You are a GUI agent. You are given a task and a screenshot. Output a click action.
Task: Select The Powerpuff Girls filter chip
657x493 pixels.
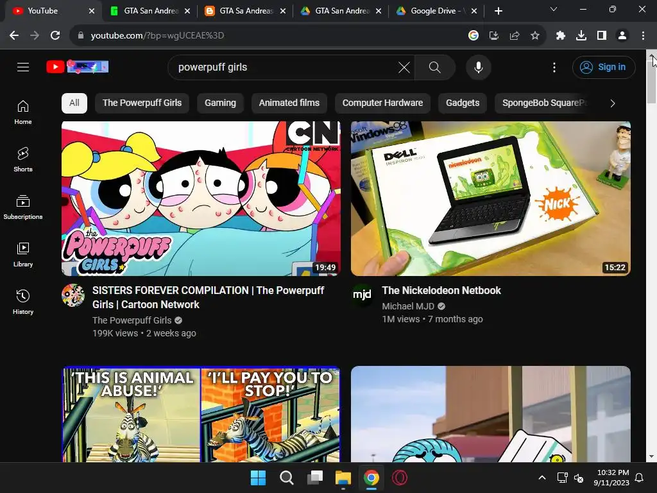(x=142, y=103)
